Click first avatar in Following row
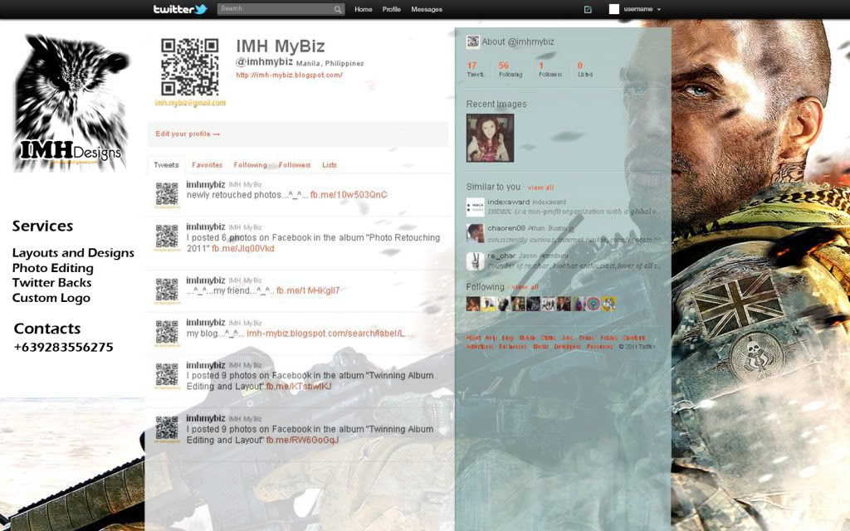The image size is (850, 531). 473,304
